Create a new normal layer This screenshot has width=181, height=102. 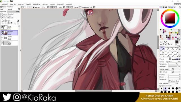3,21
